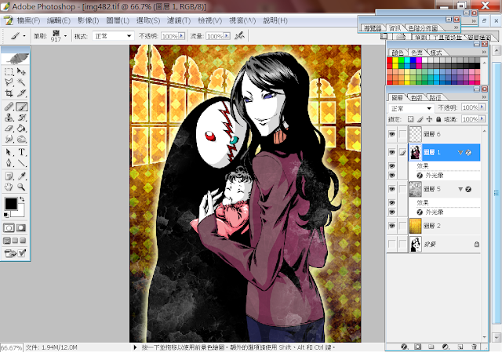Select the Eyedropper tool
Image resolution: width=502 pixels, height=352 pixels.
[x=21, y=176]
